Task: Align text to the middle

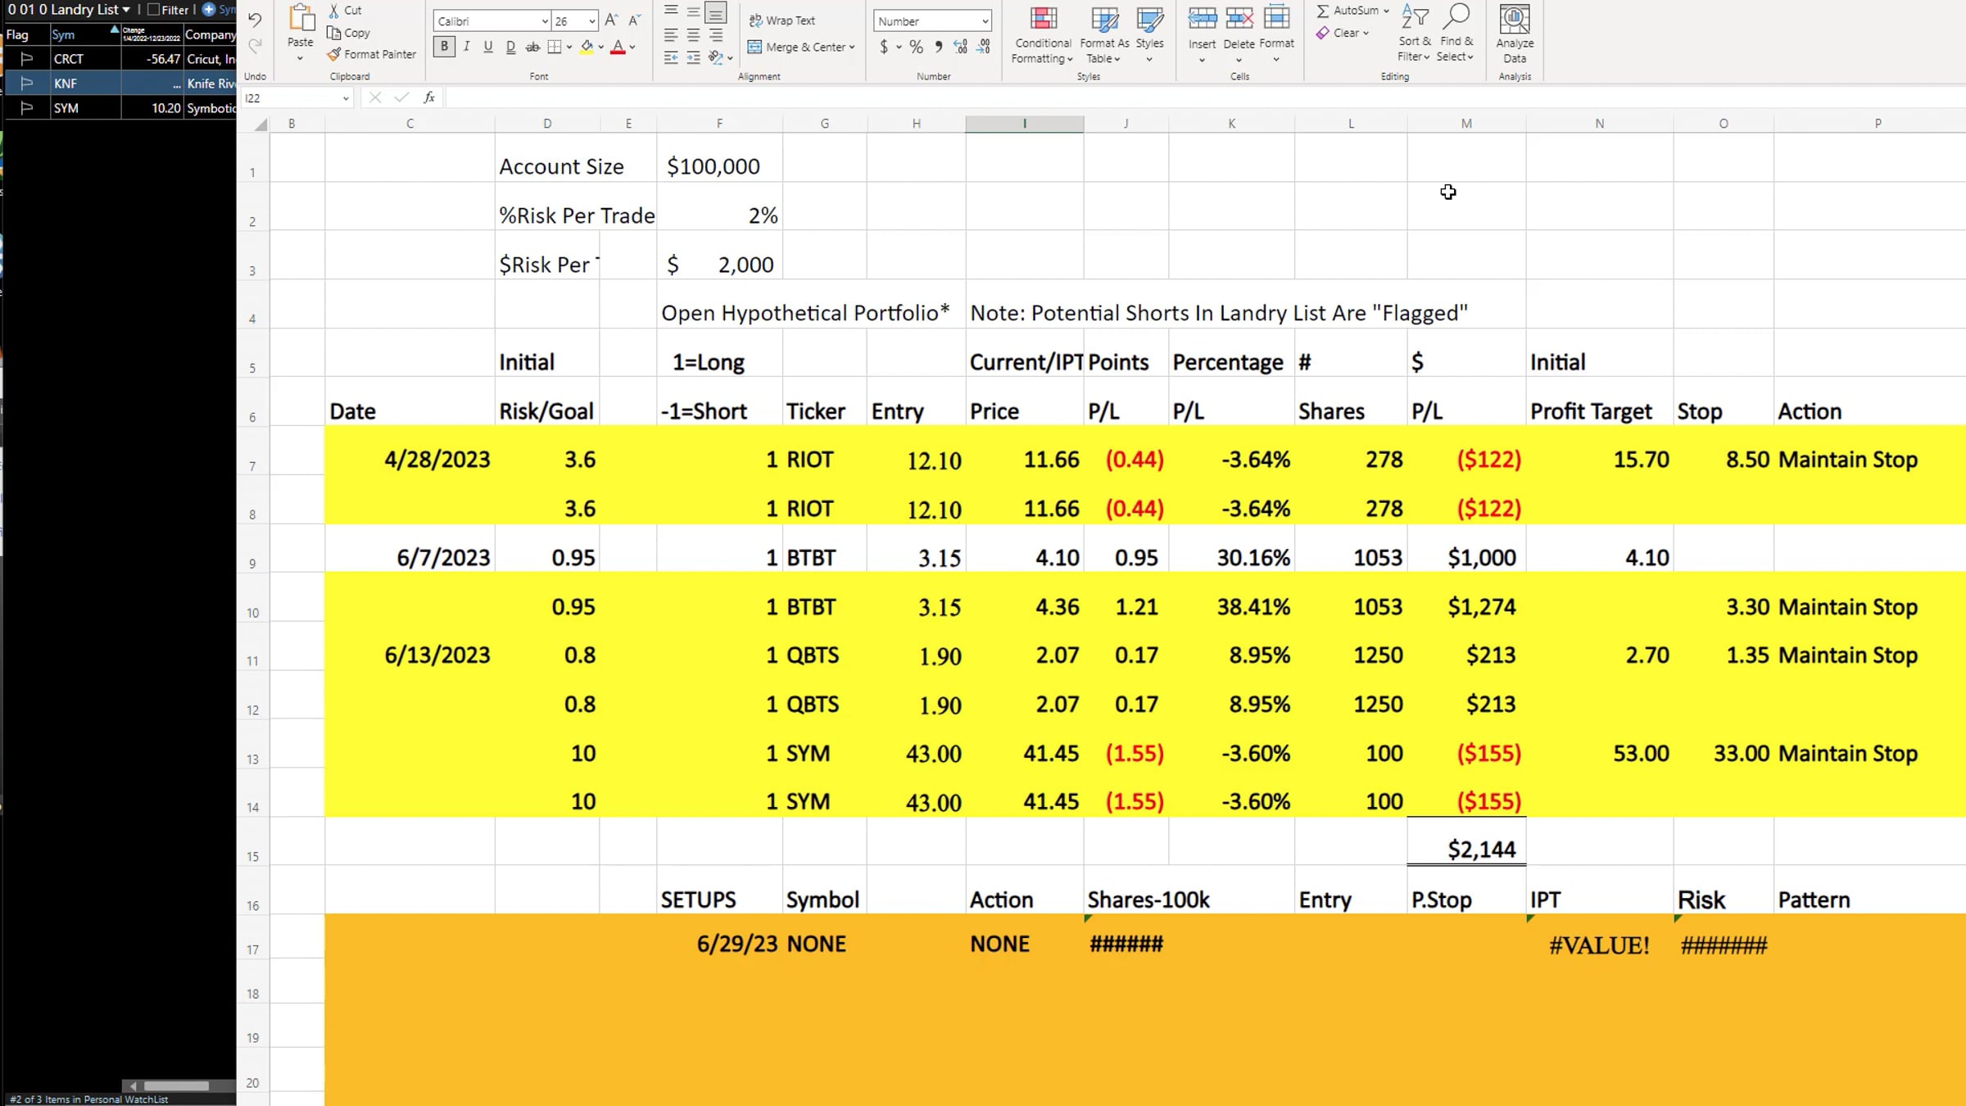Action: coord(693,11)
